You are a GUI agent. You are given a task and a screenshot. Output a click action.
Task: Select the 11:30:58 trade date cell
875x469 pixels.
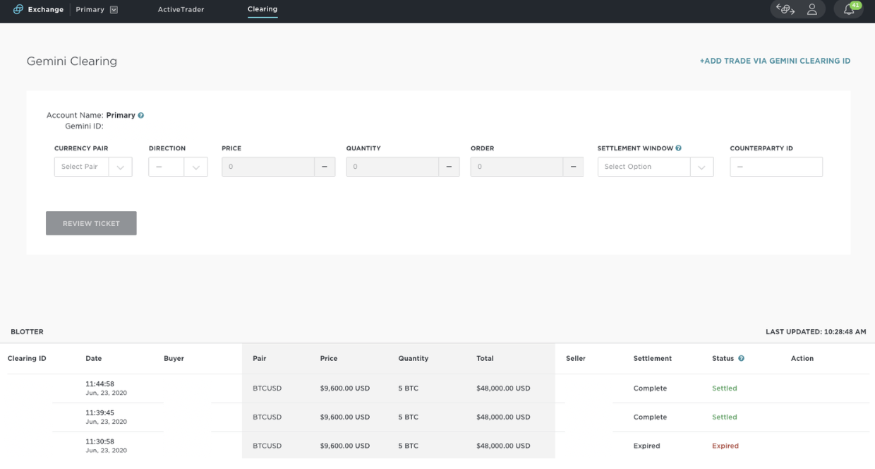(x=107, y=446)
